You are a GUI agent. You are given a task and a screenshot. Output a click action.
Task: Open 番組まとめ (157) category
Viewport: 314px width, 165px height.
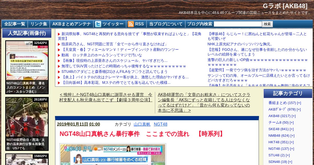click(282, 103)
